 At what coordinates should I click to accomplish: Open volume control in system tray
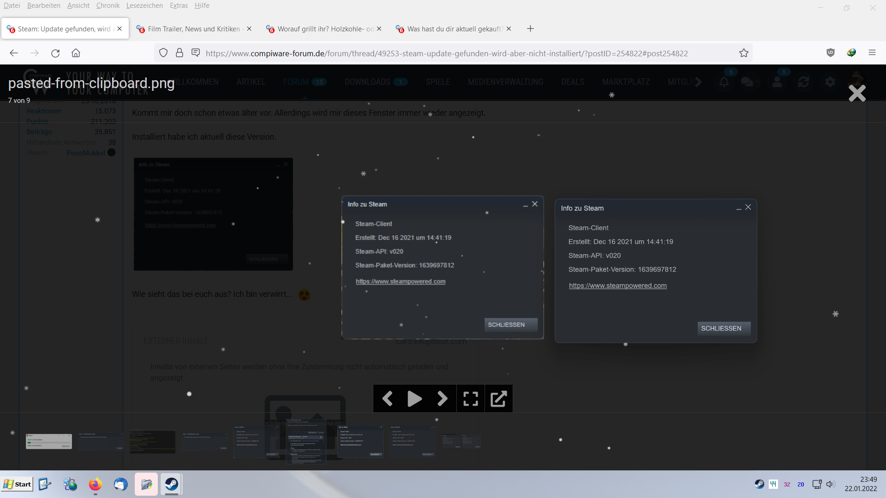(831, 484)
